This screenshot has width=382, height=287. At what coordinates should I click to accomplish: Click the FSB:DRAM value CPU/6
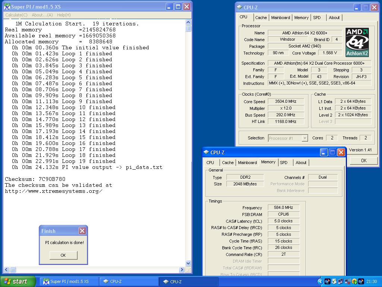point(284,214)
